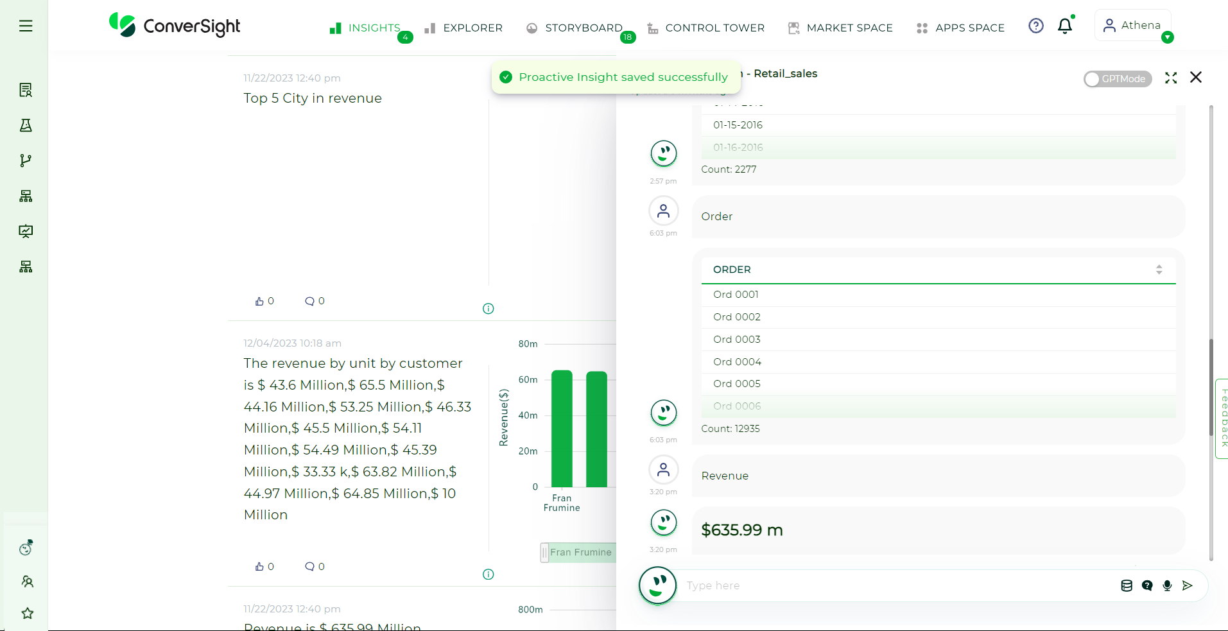Open the dataset database icon in chat bar
Screen dimensions: 1228x631
point(1127,585)
